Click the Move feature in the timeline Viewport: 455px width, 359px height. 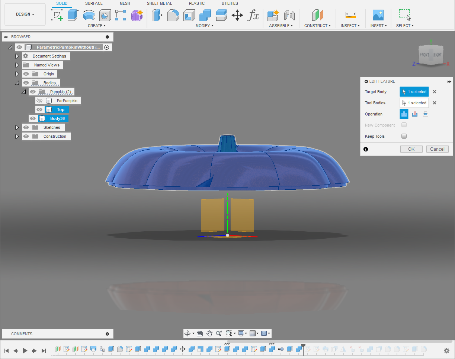click(183, 349)
